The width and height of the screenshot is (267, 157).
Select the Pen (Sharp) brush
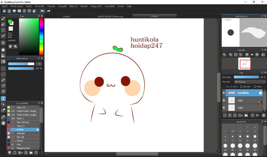[x=23, y=122]
